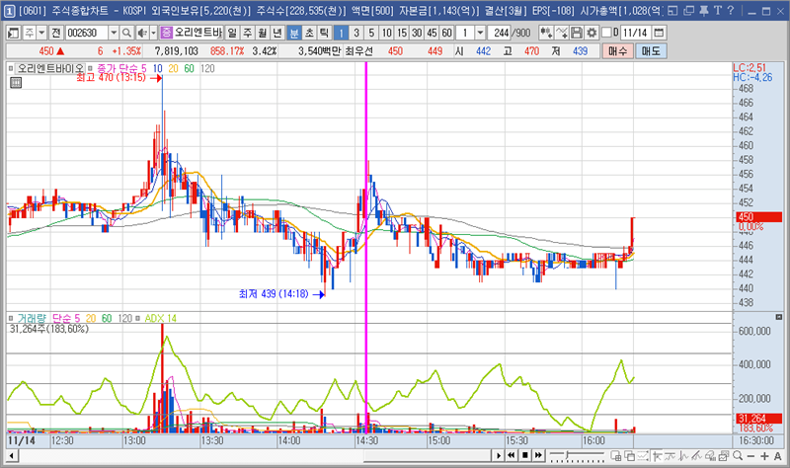Switch to 일 daily chart period
Screen dimensions: 790x468
(x=232, y=33)
